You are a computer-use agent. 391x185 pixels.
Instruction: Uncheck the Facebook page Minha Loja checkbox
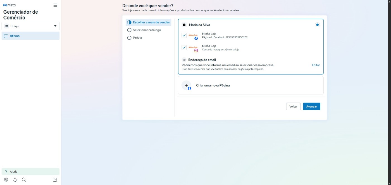point(184,35)
